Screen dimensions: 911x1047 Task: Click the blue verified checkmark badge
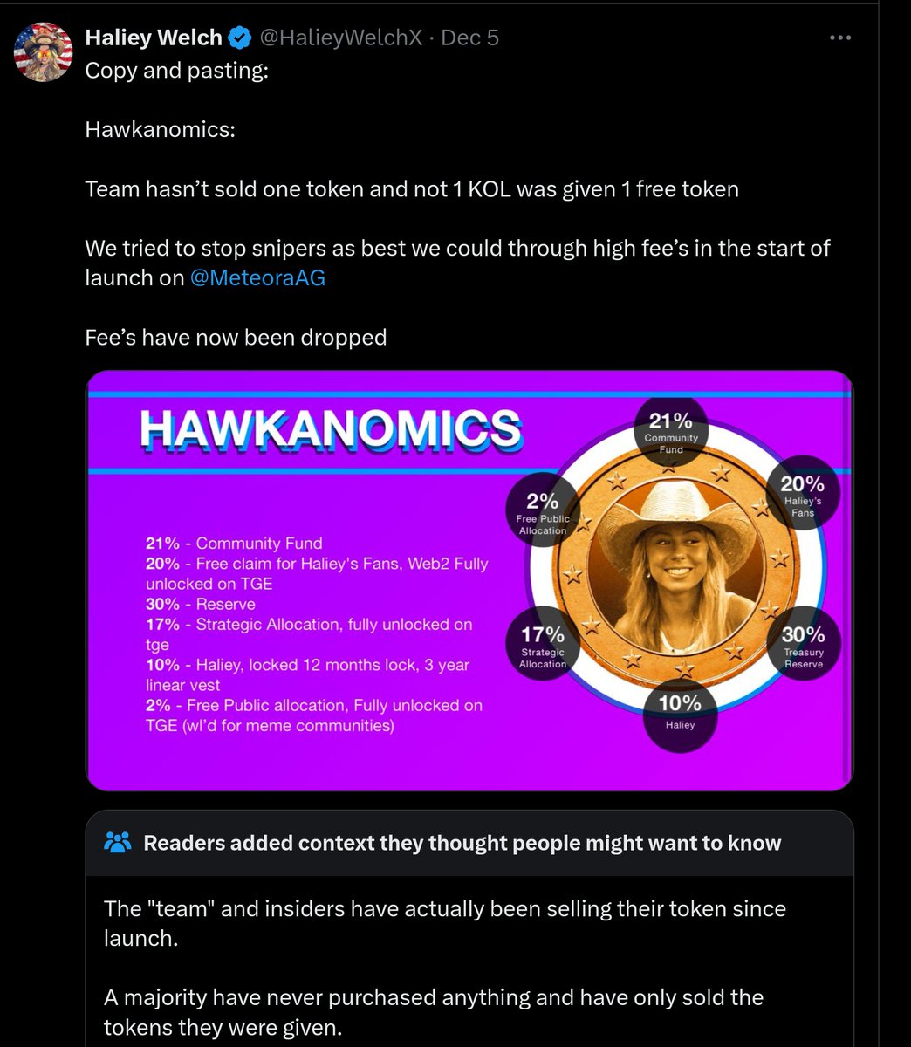[240, 38]
